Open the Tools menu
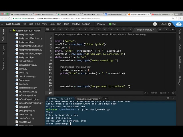 (x=66, y=24)
